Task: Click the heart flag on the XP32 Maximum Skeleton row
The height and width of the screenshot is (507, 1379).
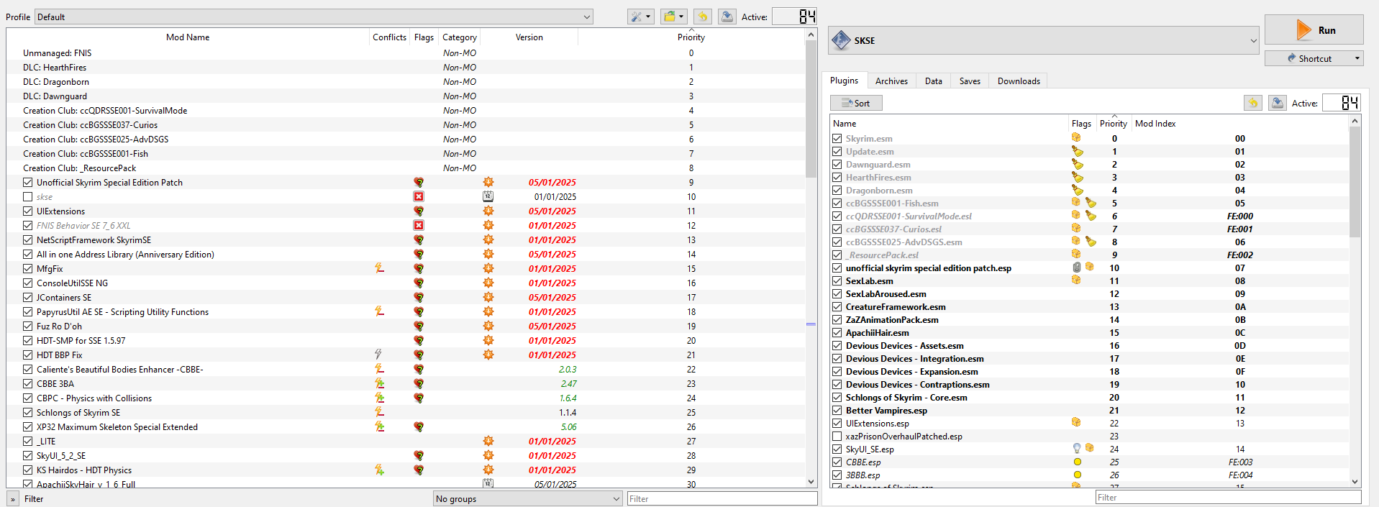Action: 419,426
